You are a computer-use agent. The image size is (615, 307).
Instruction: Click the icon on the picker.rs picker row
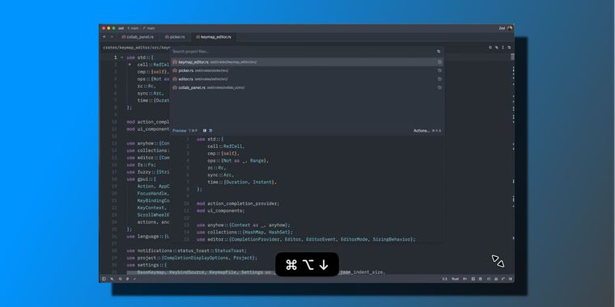(x=439, y=70)
